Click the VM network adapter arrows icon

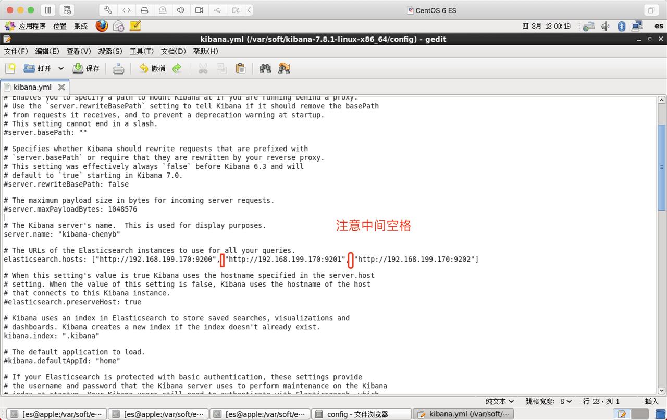tap(126, 10)
